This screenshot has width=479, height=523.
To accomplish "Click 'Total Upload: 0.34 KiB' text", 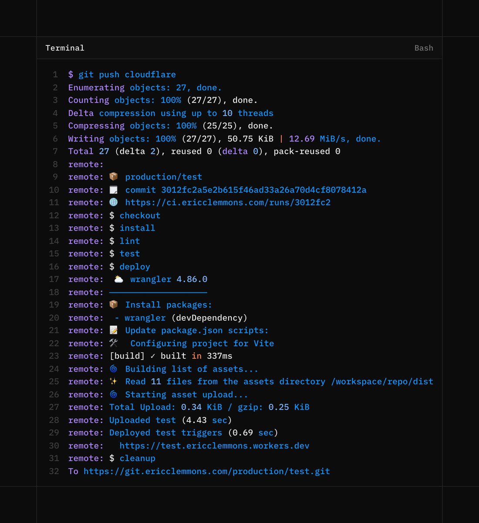I will pyautogui.click(x=166, y=407).
